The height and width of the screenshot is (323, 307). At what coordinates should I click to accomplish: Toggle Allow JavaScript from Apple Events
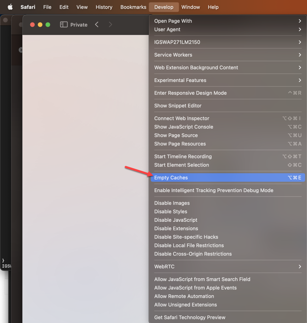click(x=228, y=288)
